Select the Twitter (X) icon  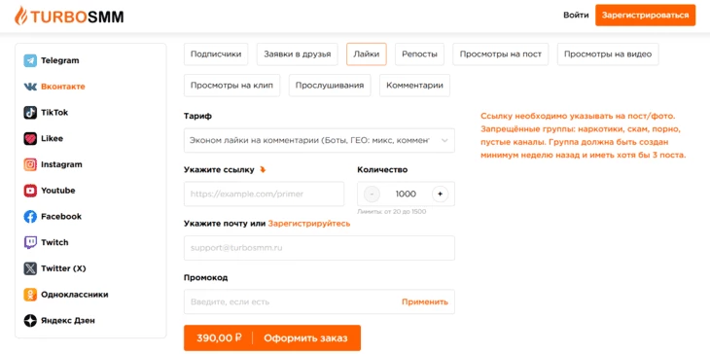click(30, 268)
